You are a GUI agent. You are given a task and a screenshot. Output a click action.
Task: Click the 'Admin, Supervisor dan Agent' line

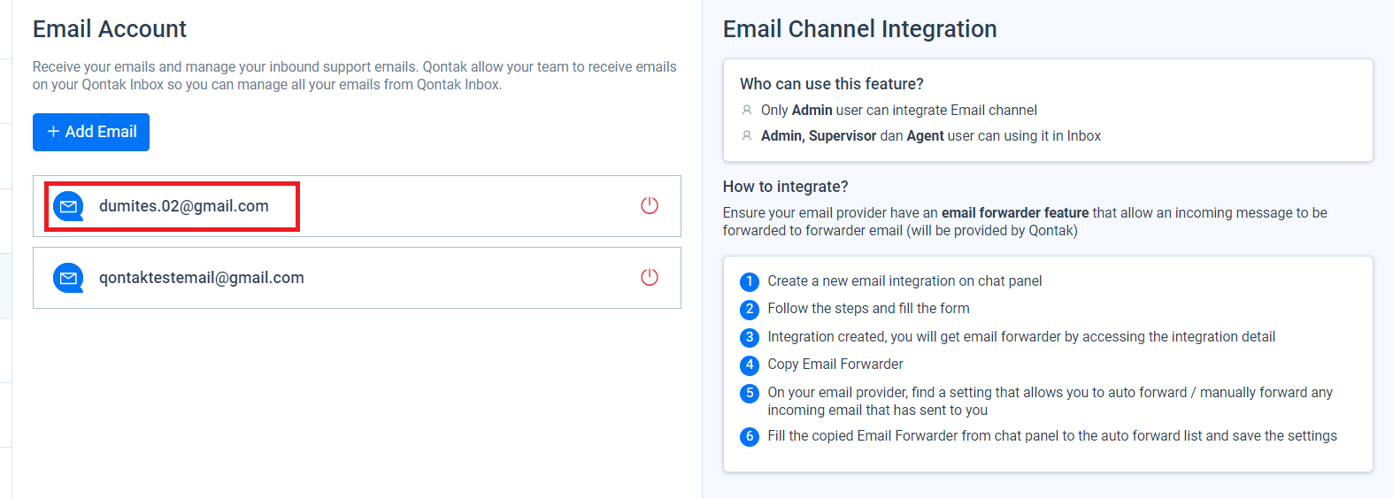pyautogui.click(x=930, y=136)
